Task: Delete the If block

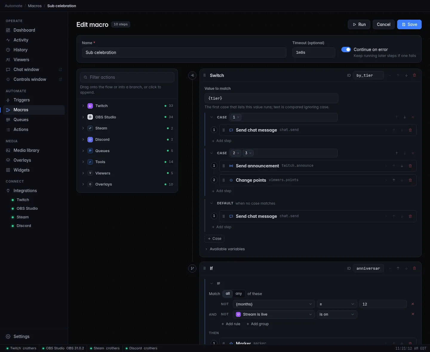Action: pyautogui.click(x=414, y=268)
